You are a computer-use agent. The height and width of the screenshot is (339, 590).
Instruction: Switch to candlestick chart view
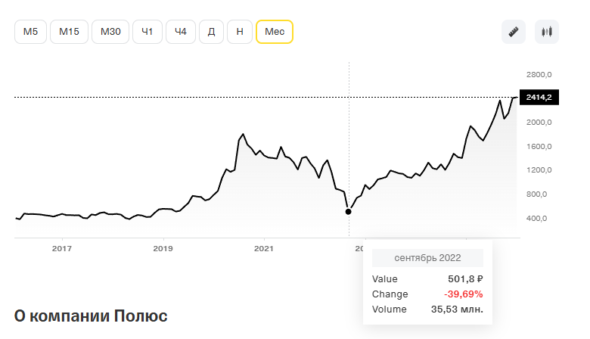pos(546,32)
